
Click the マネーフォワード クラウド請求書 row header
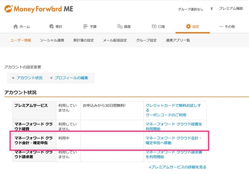point(34,155)
